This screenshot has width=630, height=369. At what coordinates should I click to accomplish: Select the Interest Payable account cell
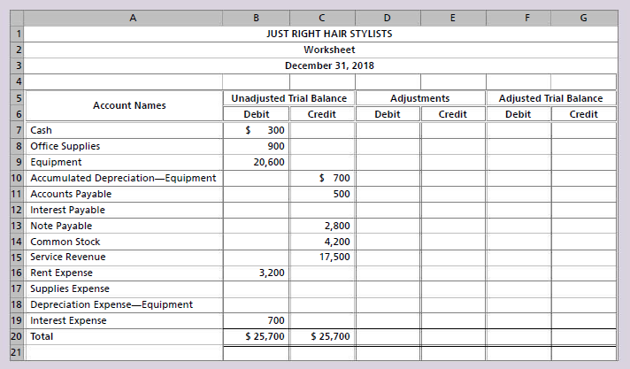pos(124,210)
